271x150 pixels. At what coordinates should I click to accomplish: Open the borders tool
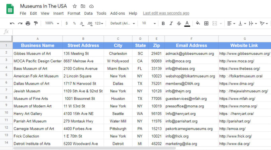tap(206, 23)
